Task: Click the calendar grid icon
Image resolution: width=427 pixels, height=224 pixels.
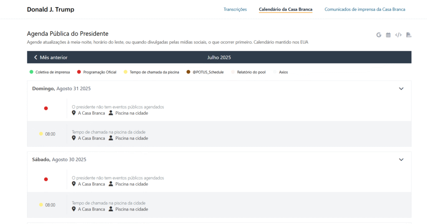Action: pyautogui.click(x=388, y=35)
